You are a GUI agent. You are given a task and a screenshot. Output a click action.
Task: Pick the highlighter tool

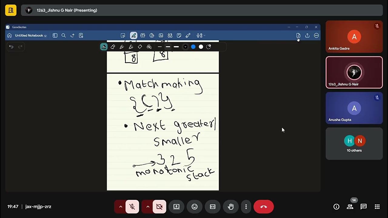[131, 47]
